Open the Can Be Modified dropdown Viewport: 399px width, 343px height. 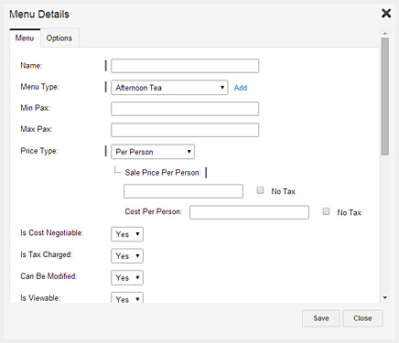[x=127, y=278]
